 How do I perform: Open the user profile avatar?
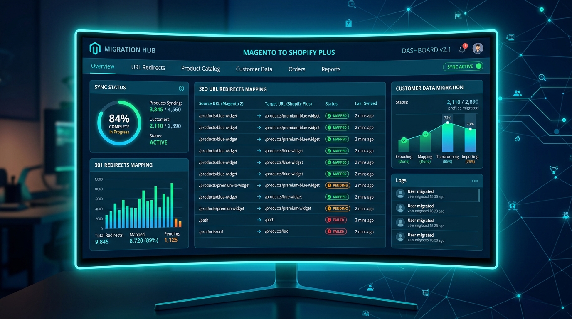click(478, 49)
